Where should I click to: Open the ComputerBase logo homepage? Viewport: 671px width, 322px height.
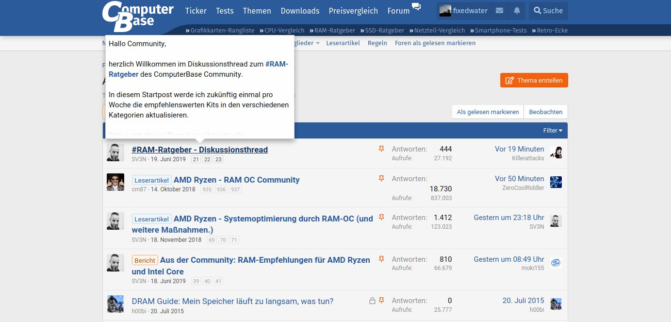click(x=137, y=17)
